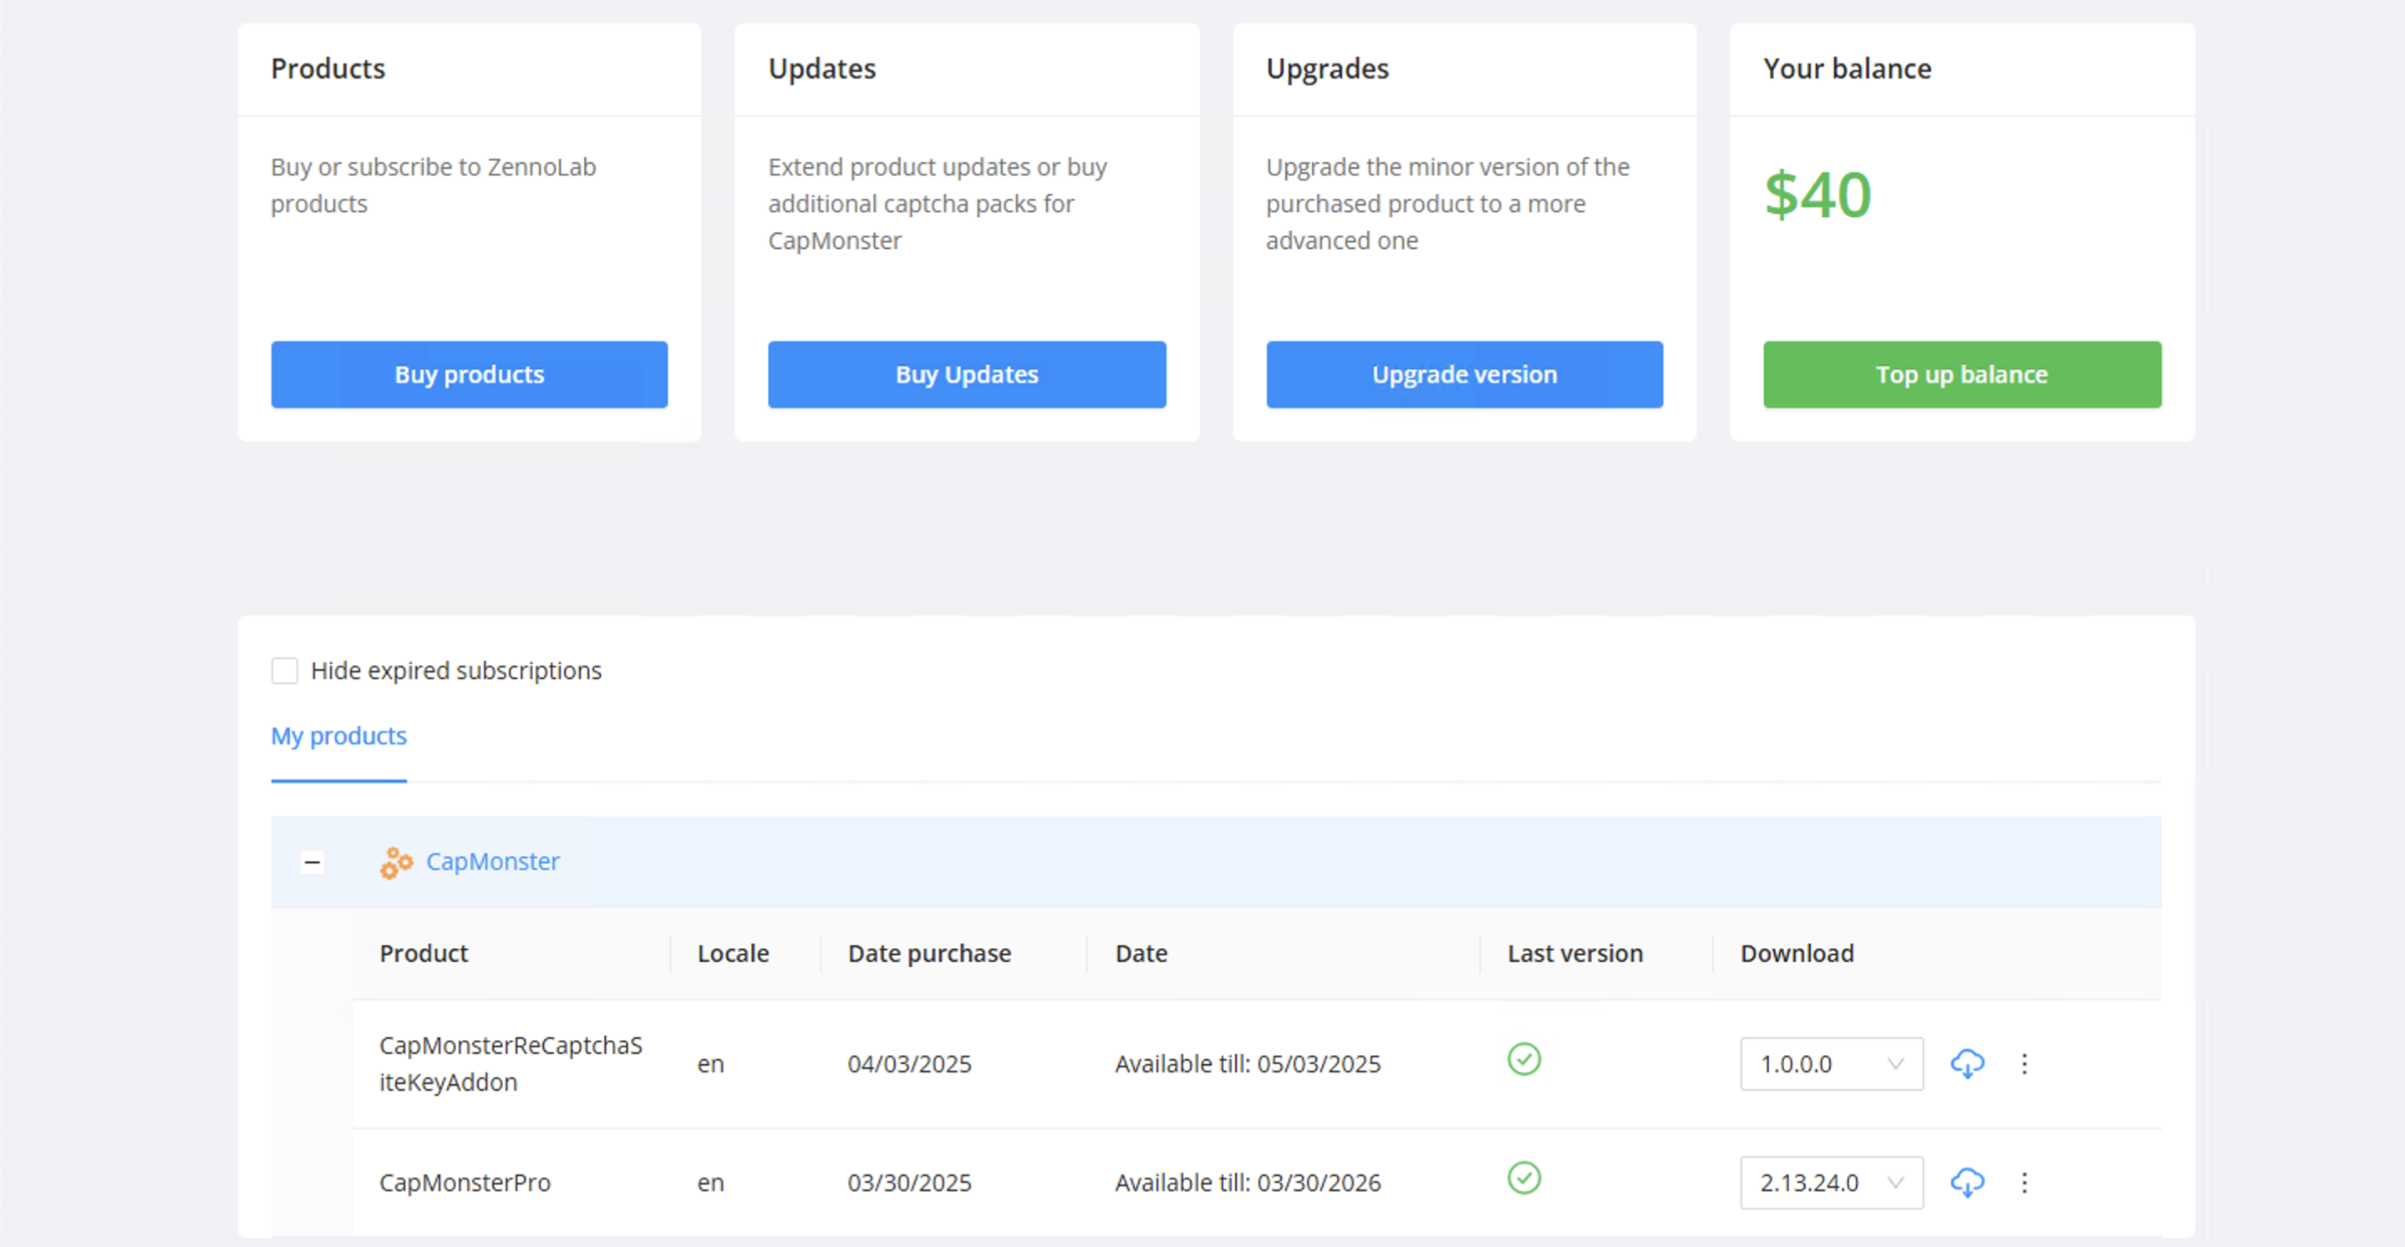The height and width of the screenshot is (1247, 2405).
Task: Click the en locale for CapMonsterReCaptchaSiteKeyAddon
Action: 710,1063
